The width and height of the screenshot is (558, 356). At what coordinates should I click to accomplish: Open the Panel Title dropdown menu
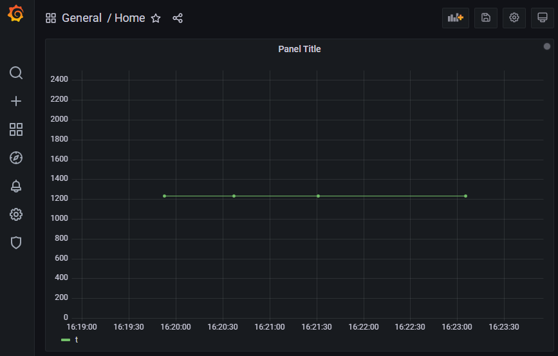coord(299,49)
